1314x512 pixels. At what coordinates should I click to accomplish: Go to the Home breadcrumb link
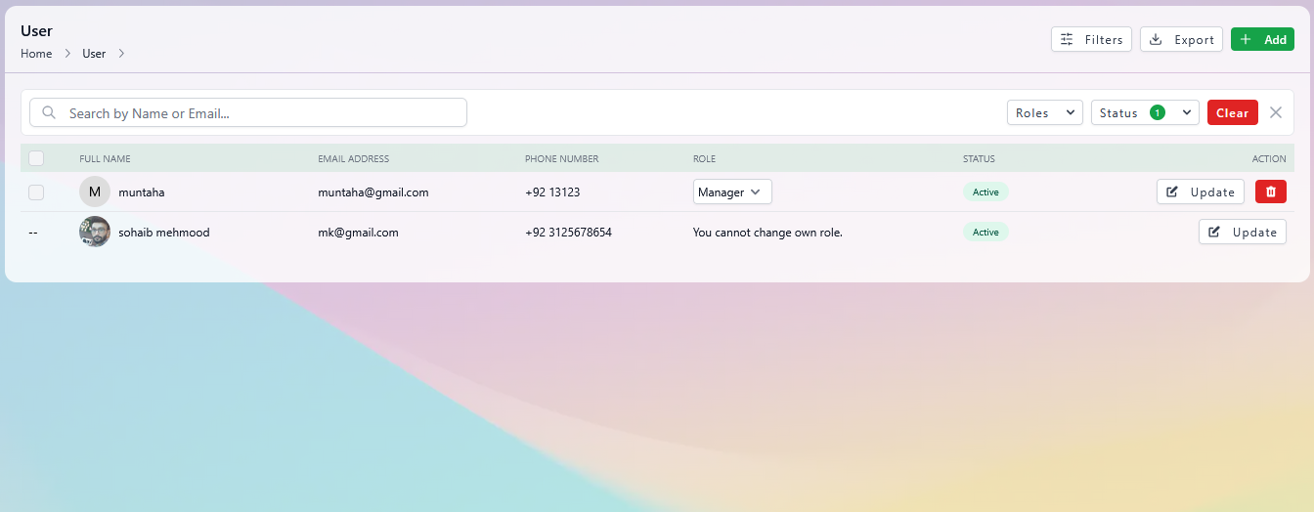36,54
